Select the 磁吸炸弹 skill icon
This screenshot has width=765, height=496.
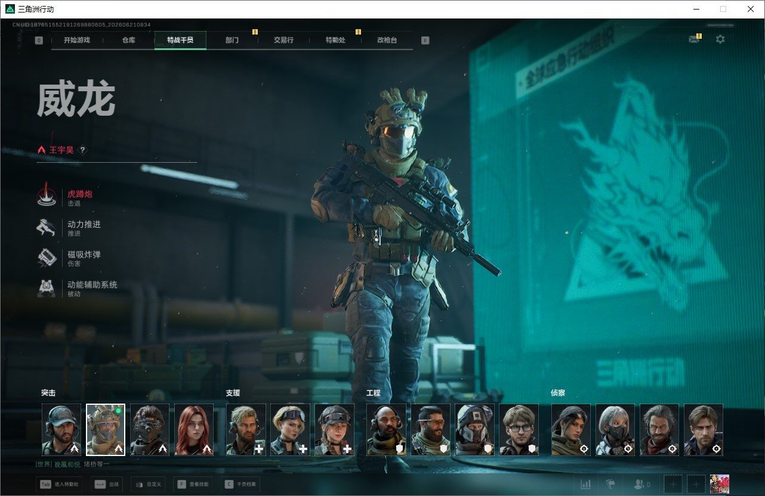47,258
